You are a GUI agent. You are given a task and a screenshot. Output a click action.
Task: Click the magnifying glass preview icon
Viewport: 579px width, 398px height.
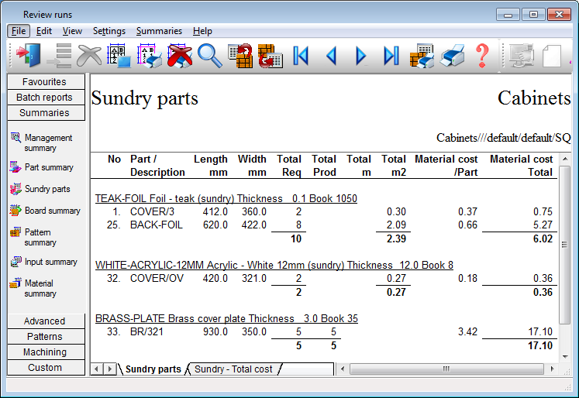tap(209, 56)
